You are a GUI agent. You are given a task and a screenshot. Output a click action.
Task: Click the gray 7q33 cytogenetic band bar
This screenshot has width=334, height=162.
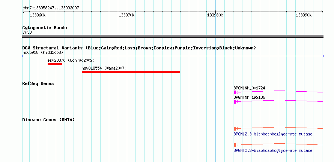tap(173, 36)
